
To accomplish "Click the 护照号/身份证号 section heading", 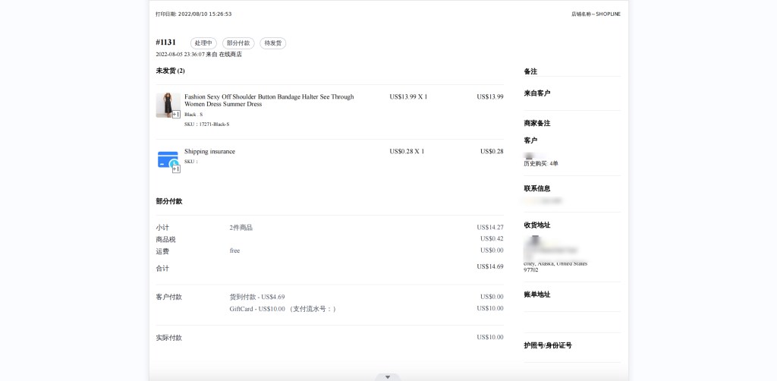I will coord(547,345).
